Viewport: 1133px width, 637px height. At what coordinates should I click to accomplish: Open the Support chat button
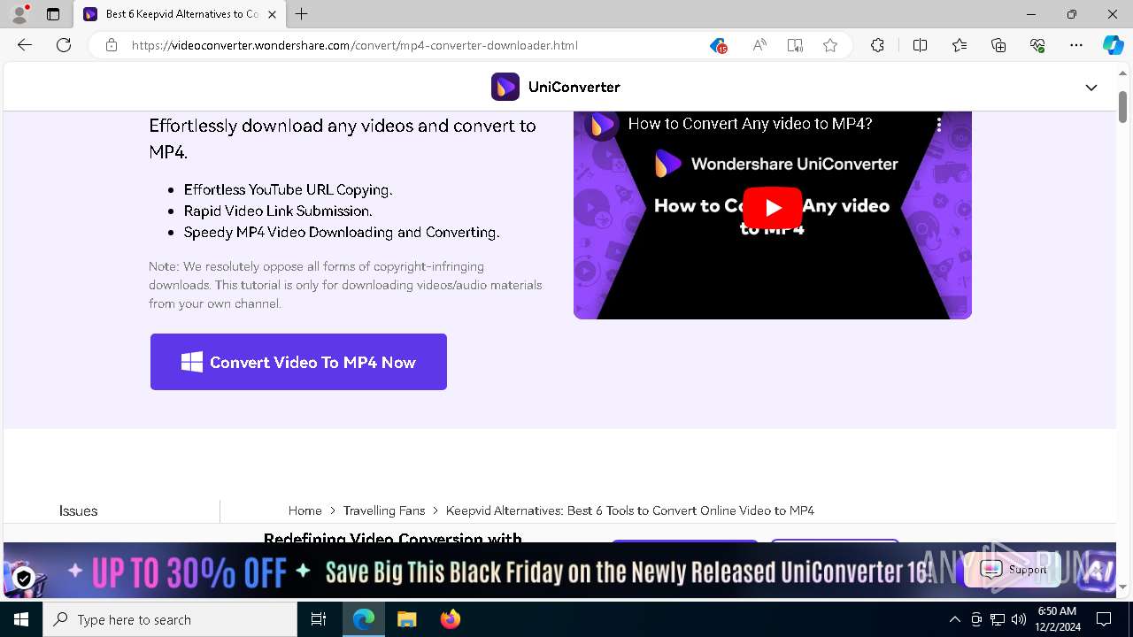click(x=1013, y=570)
